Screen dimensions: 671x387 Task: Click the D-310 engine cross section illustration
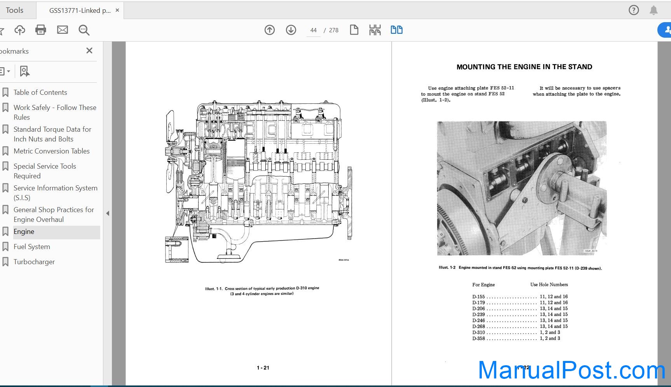[x=259, y=182]
